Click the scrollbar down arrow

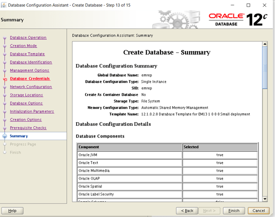tap(264, 199)
